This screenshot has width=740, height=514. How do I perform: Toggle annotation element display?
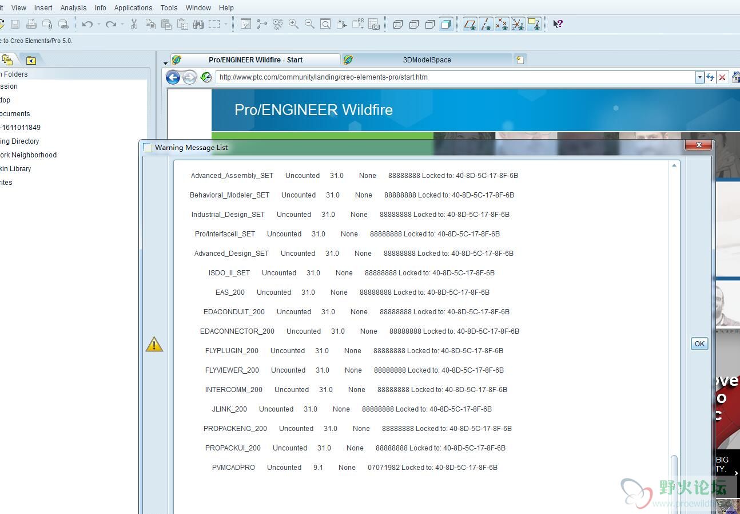[x=534, y=24]
